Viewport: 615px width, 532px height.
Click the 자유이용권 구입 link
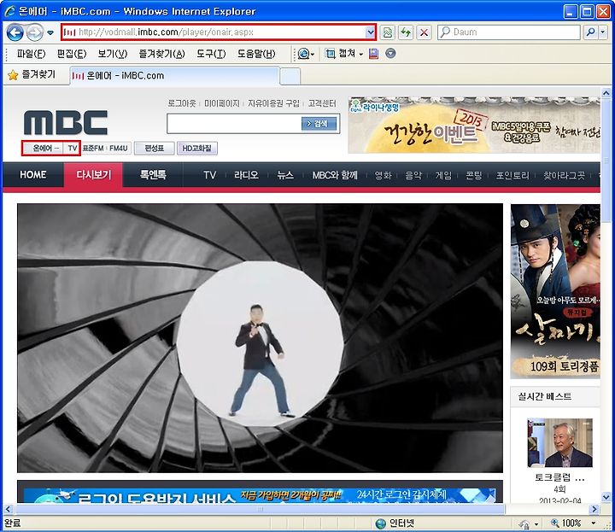273,103
